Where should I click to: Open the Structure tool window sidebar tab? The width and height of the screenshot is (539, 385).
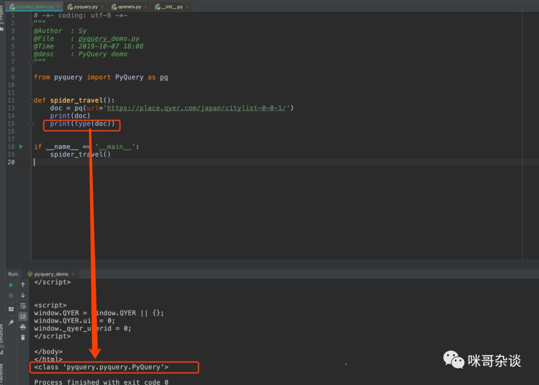pyautogui.click(x=2, y=339)
